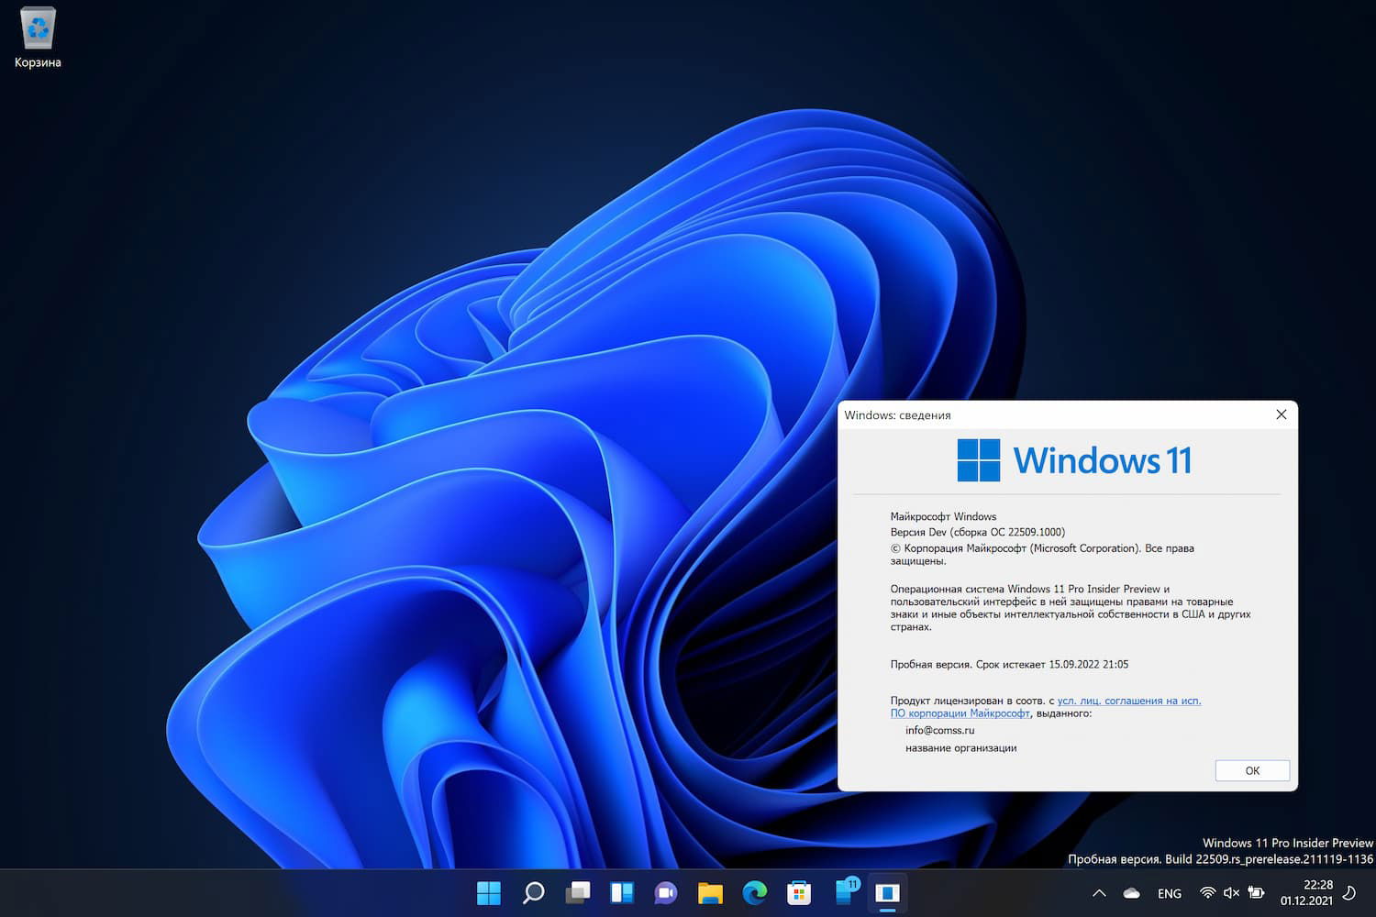This screenshot has width=1376, height=917.
Task: Open the ENG language switcher
Action: tap(1169, 892)
